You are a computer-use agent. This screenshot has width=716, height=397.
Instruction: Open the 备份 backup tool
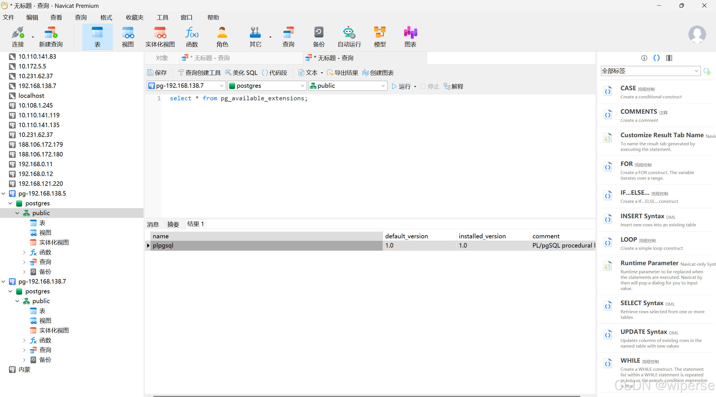tap(318, 36)
